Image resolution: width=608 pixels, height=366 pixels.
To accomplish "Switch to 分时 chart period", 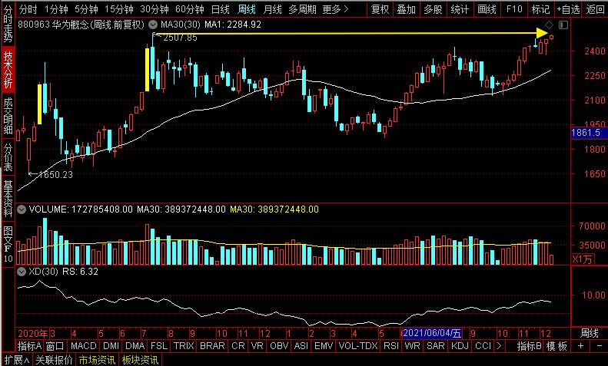I will (x=28, y=9).
